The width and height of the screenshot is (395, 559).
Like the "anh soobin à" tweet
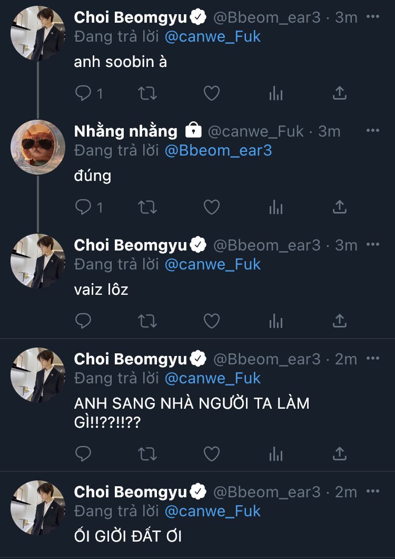211,93
